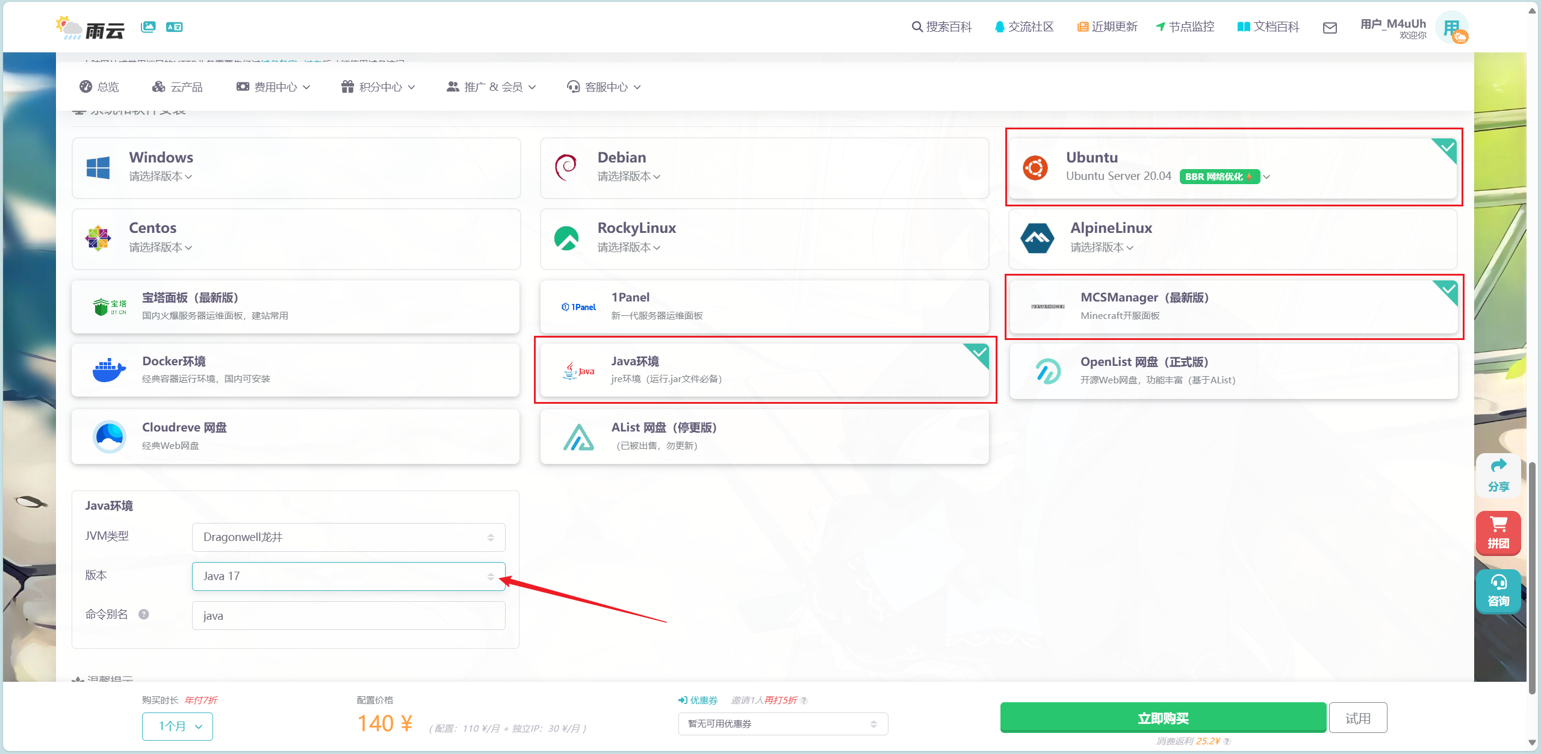Click the 命令别名 java input field
1541x754 pixels.
click(x=349, y=616)
